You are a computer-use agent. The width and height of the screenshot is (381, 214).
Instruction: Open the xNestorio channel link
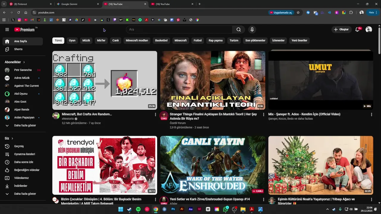click(68, 119)
